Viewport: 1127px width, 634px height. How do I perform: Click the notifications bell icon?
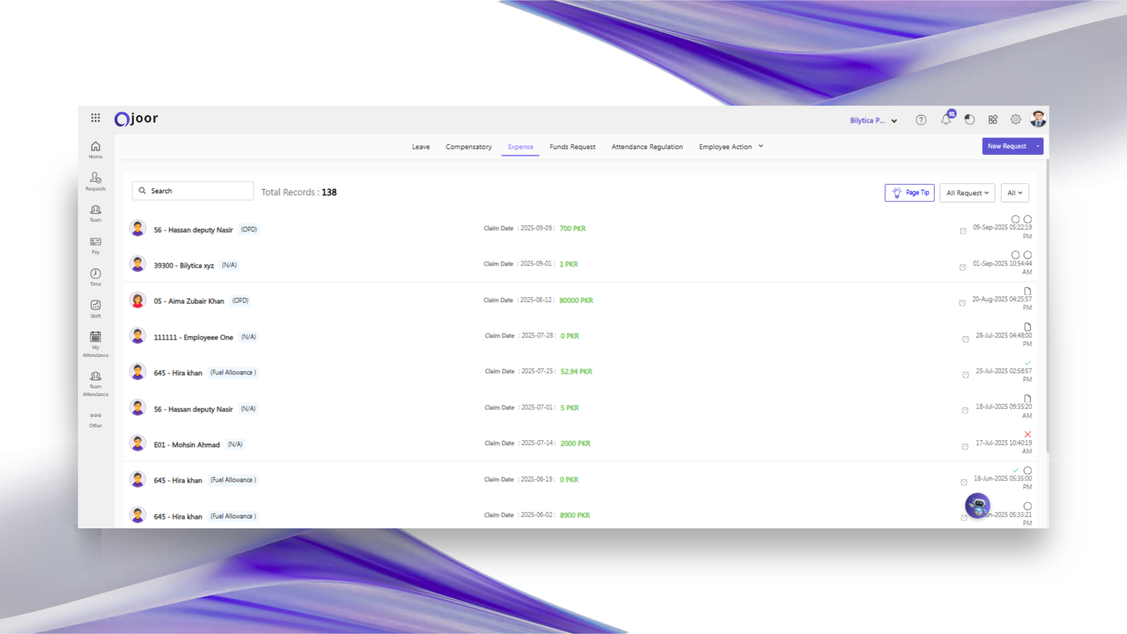point(946,120)
